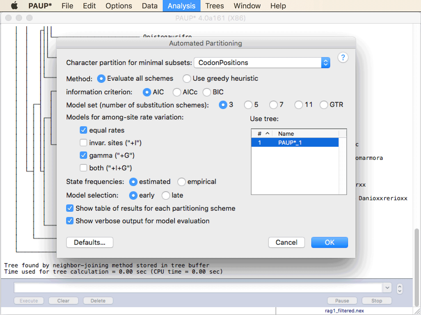The image size is (421, 315).
Task: Select Evaluate all schemes method
Action: (x=101, y=78)
